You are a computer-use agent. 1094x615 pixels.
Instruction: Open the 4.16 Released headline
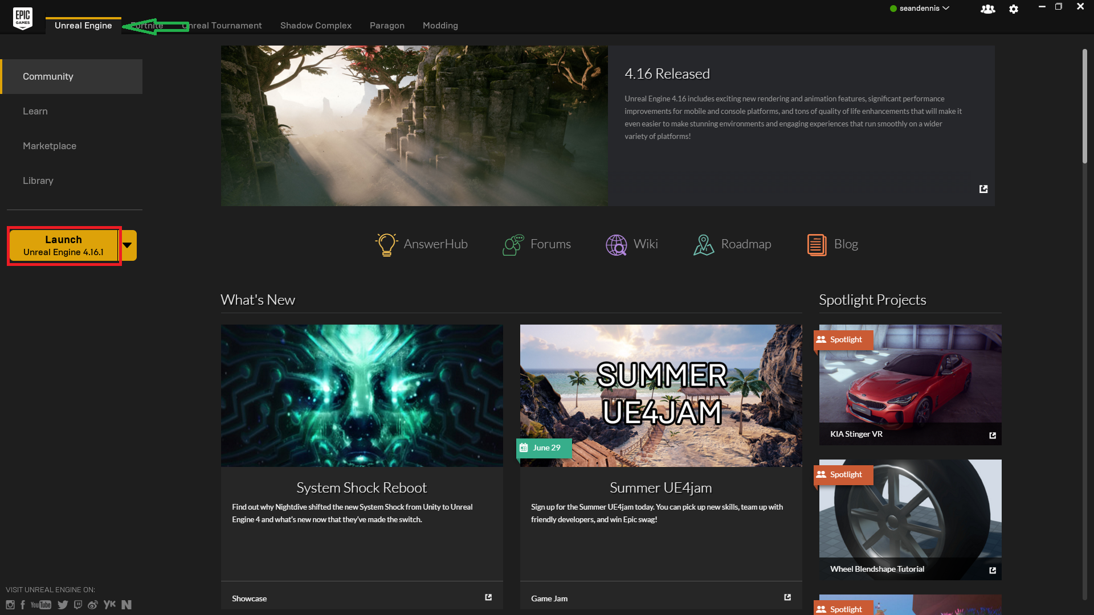pyautogui.click(x=667, y=74)
